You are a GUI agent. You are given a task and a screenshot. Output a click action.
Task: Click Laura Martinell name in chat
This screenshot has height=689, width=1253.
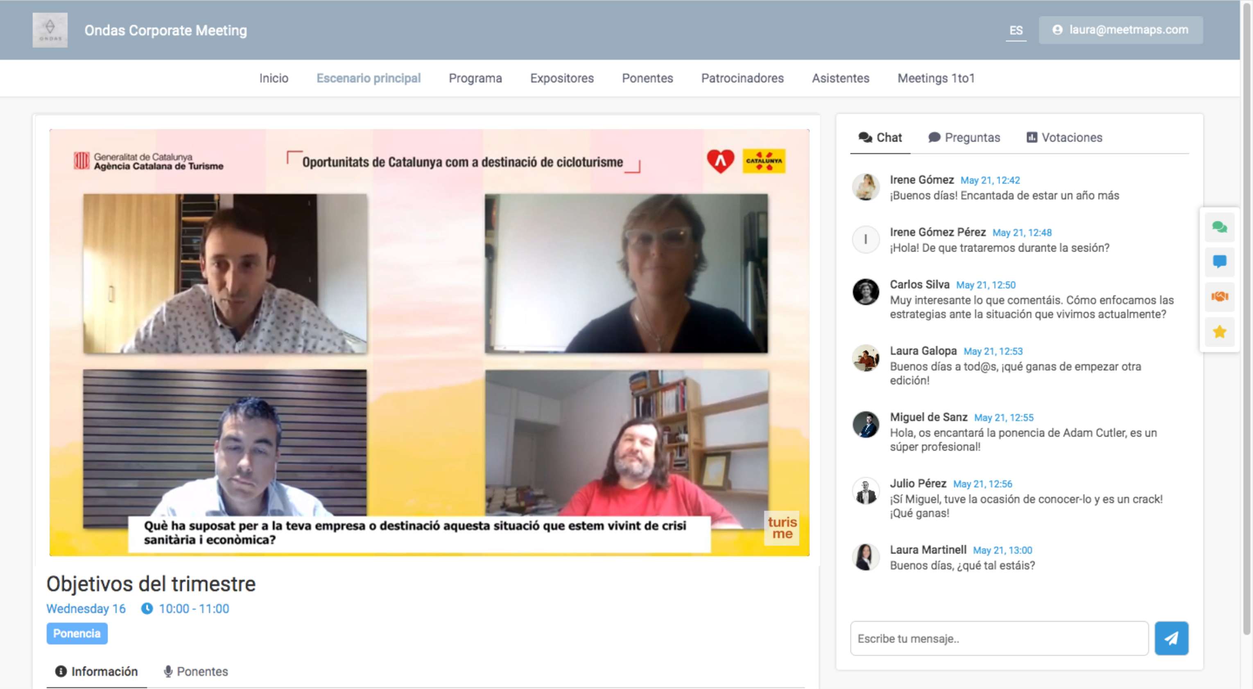point(927,549)
